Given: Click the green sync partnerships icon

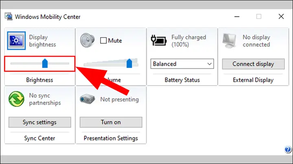Looking at the screenshot, I should click(x=16, y=99).
